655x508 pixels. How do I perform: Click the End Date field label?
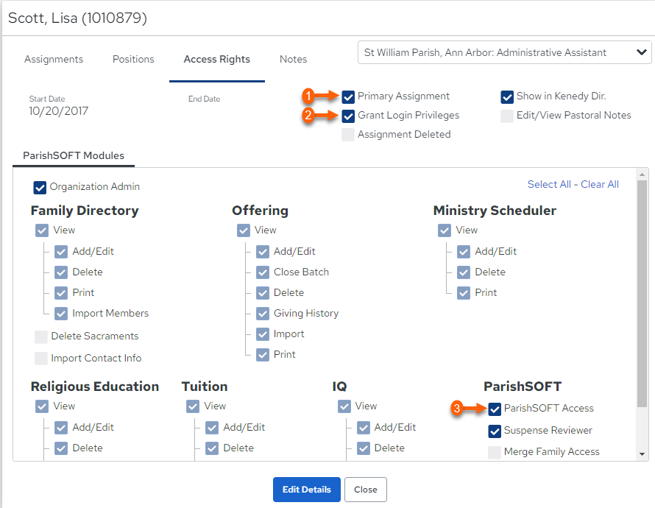coord(204,99)
